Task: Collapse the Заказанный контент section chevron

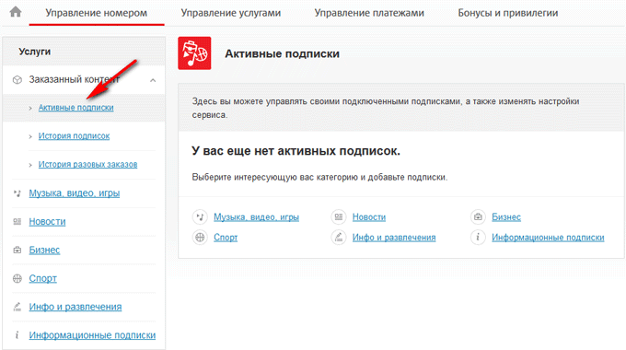Action: [x=153, y=80]
